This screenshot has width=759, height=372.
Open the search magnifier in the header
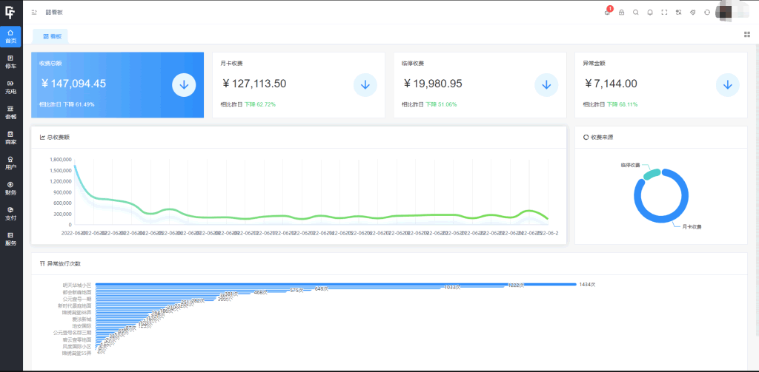coord(636,13)
